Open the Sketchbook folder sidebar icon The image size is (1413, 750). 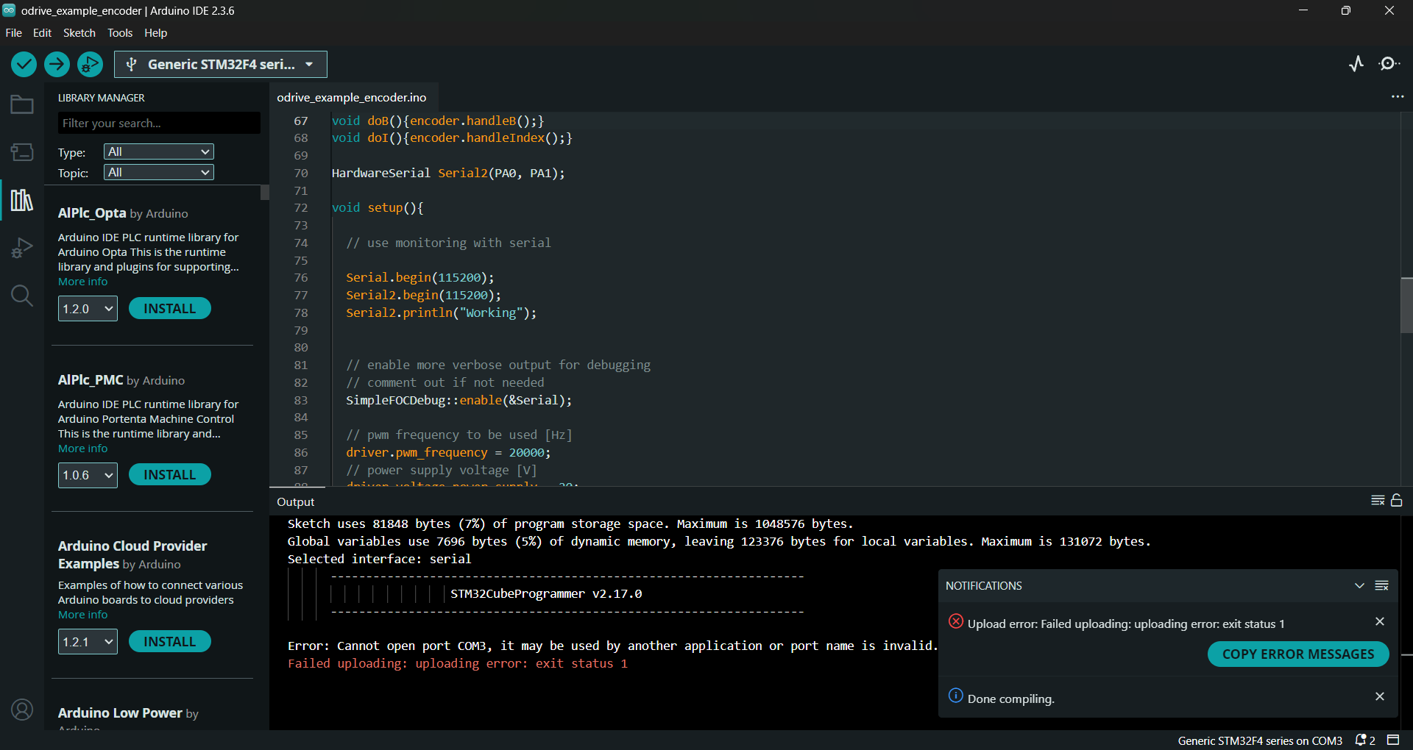[22, 105]
